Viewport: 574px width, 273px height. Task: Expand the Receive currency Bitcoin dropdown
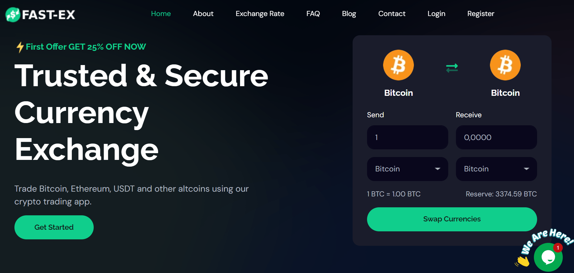tap(496, 169)
